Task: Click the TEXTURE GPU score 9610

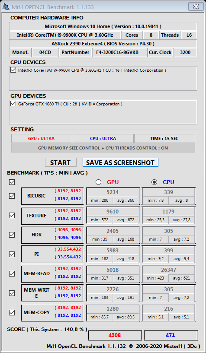Action: pyautogui.click(x=113, y=212)
